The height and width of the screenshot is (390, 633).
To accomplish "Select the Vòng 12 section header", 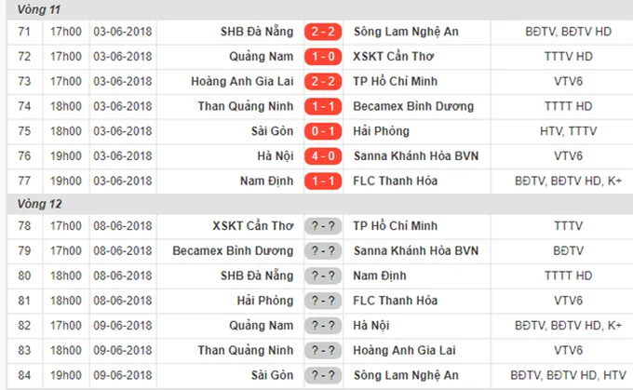I will 319,204.
